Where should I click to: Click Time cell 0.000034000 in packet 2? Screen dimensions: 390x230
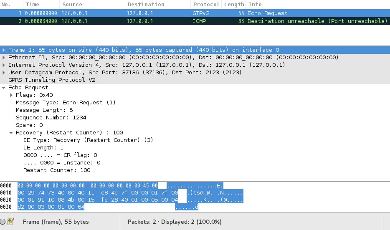click(41, 21)
